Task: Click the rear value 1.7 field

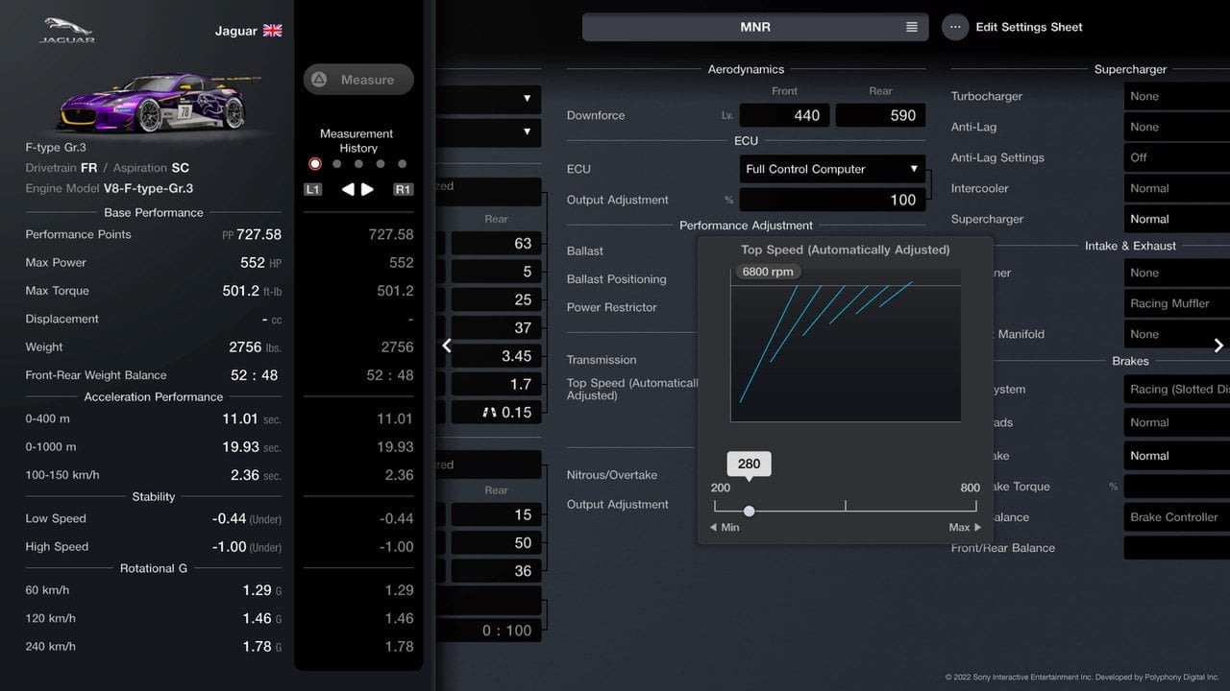Action: tap(496, 384)
